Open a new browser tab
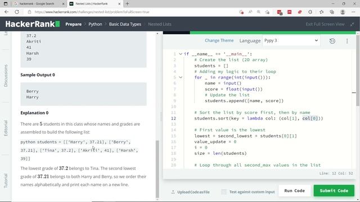The width and height of the screenshot is (360, 202). 128,4
